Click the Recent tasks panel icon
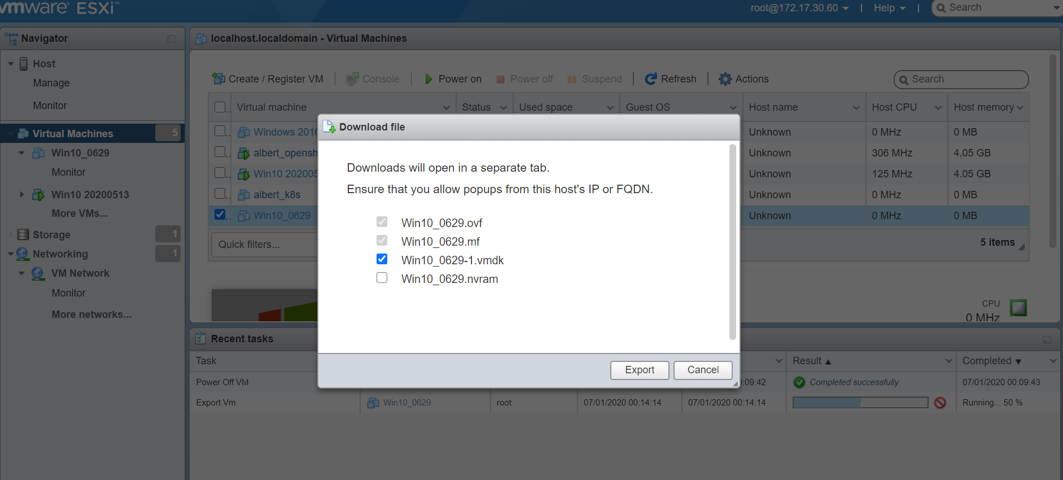 click(x=200, y=338)
